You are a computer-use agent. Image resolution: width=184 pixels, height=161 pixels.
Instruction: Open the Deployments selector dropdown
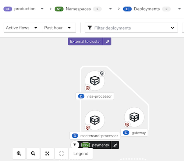pyautogui.click(x=179, y=9)
